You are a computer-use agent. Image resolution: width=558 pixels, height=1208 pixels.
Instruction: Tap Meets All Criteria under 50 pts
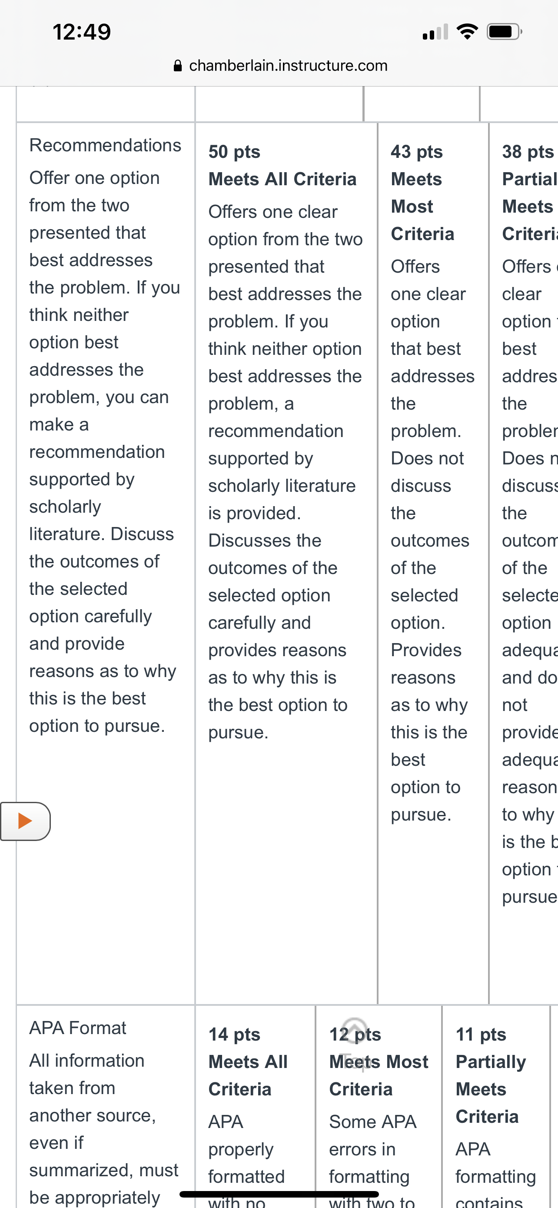[x=282, y=179]
